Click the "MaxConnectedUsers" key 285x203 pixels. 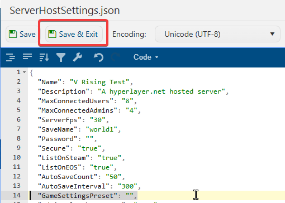coord(75,101)
